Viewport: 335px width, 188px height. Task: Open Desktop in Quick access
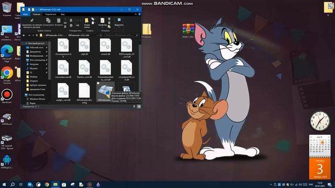pyautogui.click(x=36, y=48)
